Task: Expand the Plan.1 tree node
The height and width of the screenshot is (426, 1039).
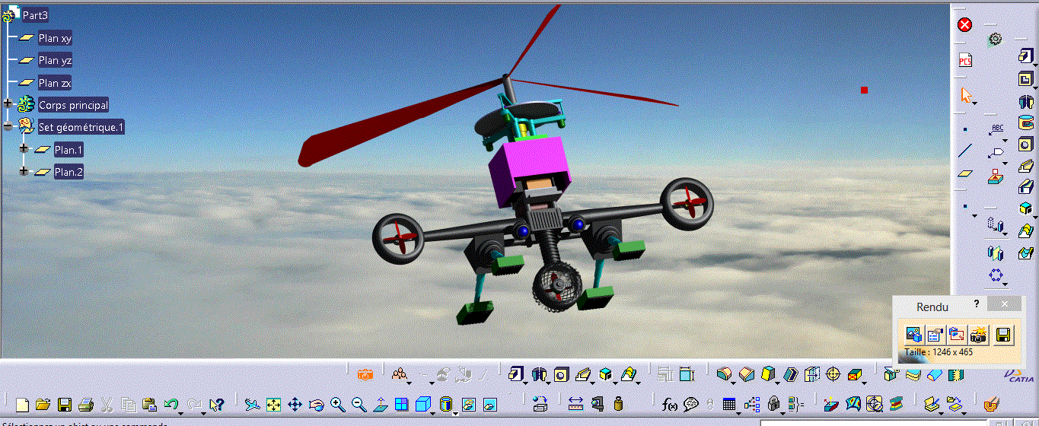Action: (24, 149)
